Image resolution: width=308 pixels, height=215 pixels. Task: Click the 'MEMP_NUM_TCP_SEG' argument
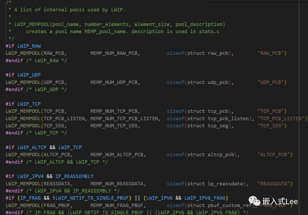(114, 126)
